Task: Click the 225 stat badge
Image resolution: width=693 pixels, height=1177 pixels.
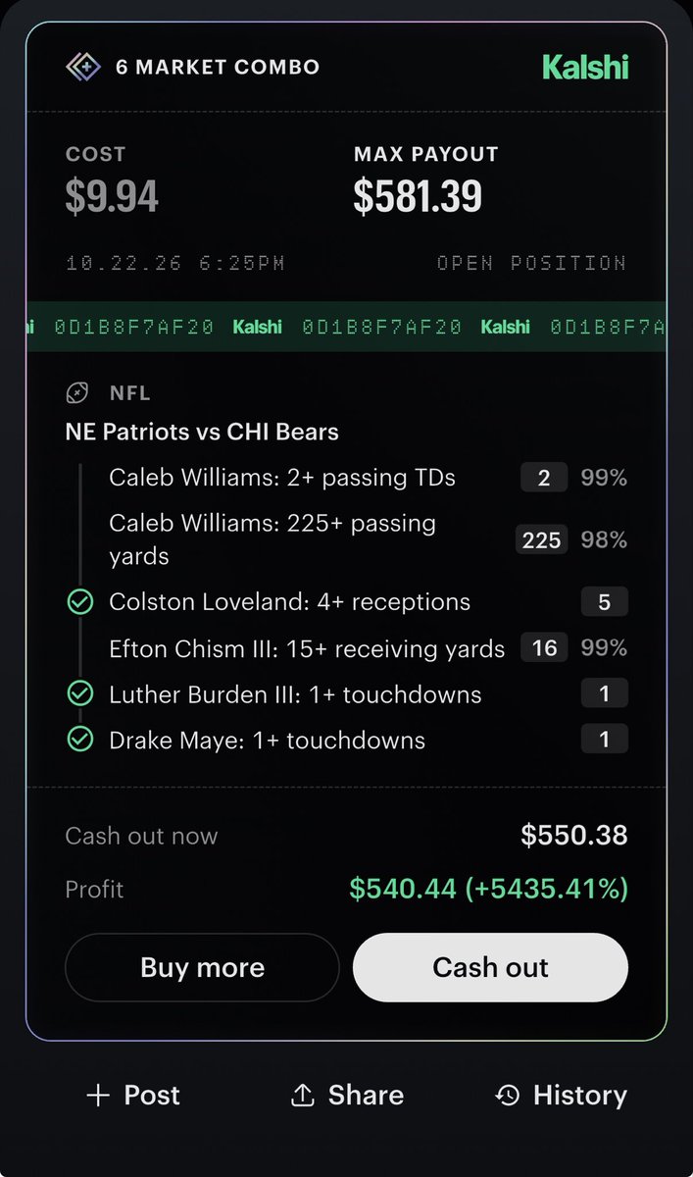Action: coord(541,539)
